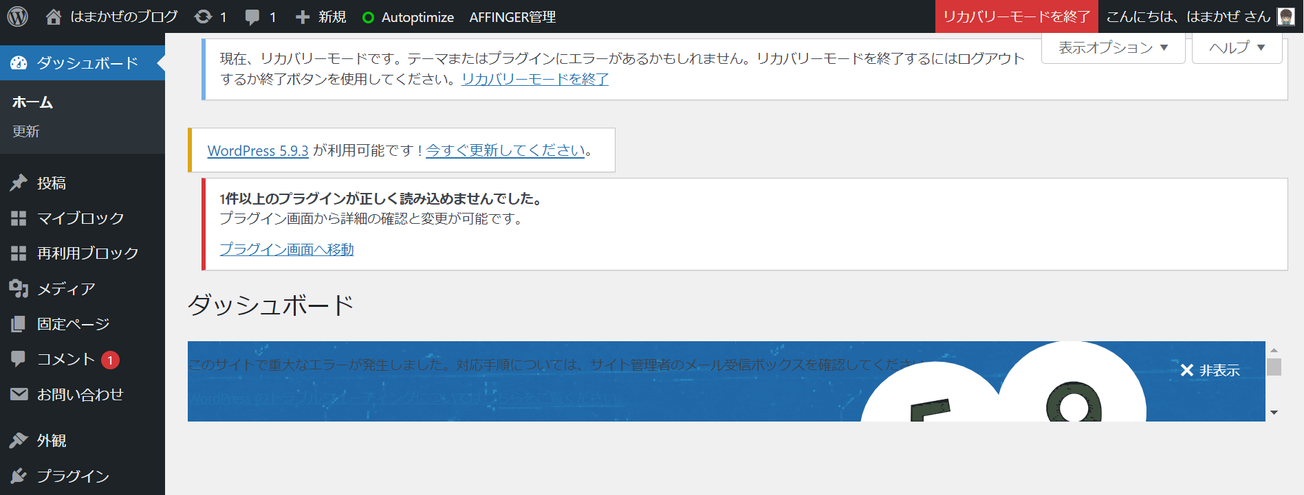
Task: Open AFFINGER管理 in the admin bar
Action: point(512,17)
